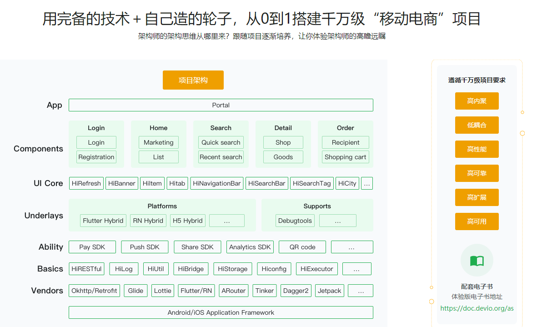This screenshot has width=537, height=327.
Task: Expand the Platforms ellipsis box
Action: coord(226,221)
